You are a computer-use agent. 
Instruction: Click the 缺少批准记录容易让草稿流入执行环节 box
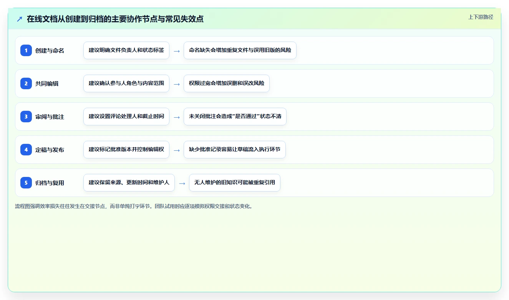coord(235,150)
